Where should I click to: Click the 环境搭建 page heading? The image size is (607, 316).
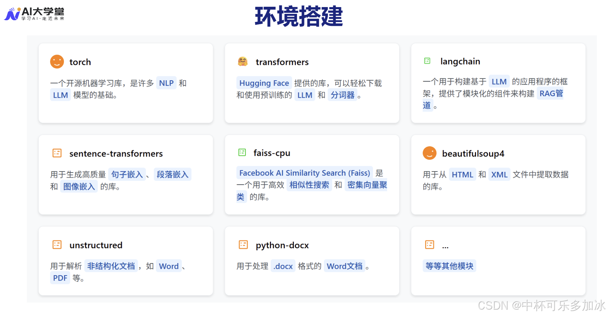coord(299,17)
